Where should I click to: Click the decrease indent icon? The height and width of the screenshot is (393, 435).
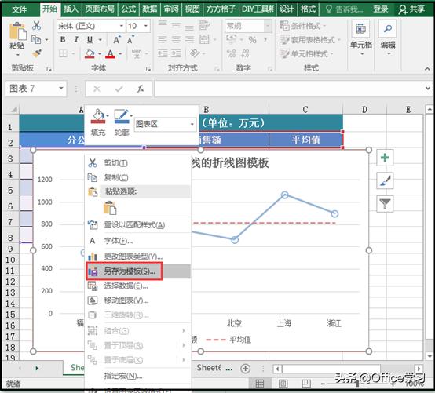(163, 53)
